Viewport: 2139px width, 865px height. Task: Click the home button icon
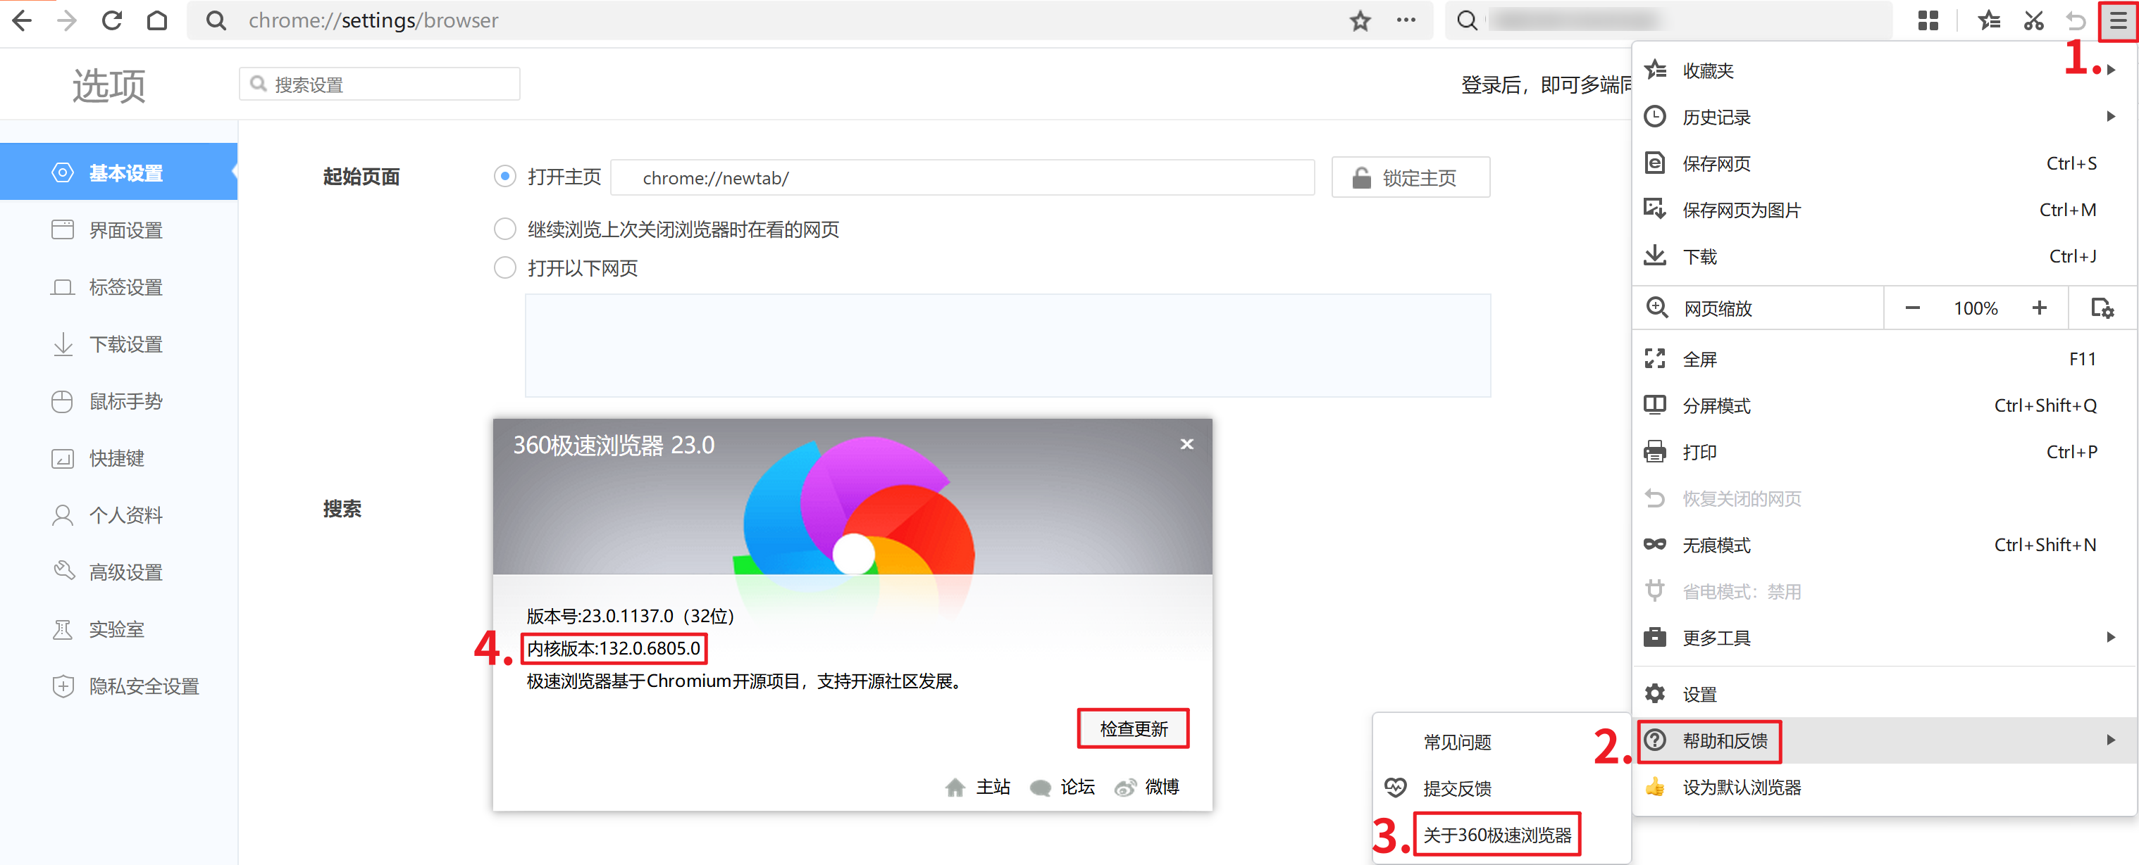point(157,20)
